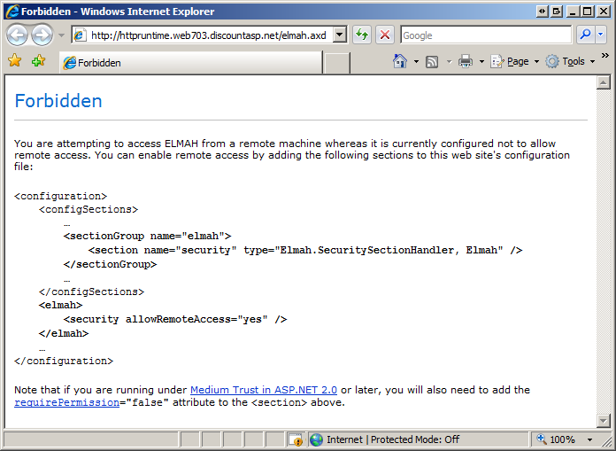
Task: Click the Add to Favorites icon
Action: coord(38,61)
